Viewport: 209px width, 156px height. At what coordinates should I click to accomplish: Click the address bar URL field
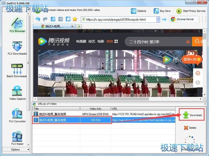119,20
